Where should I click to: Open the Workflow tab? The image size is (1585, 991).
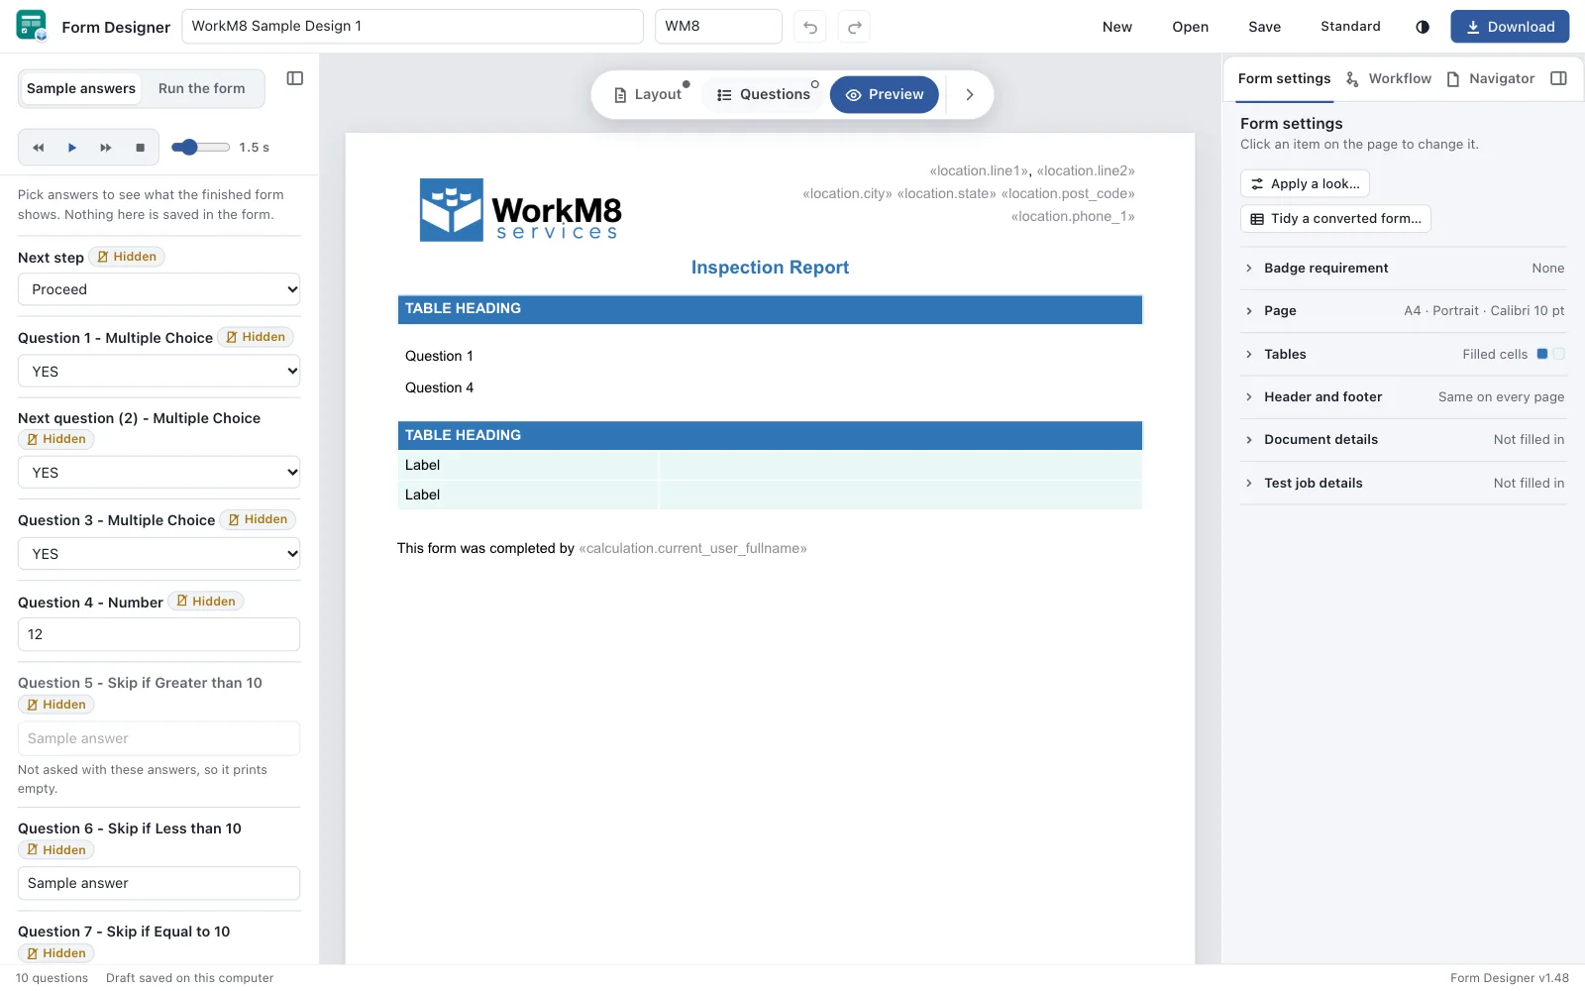[x=1389, y=79]
